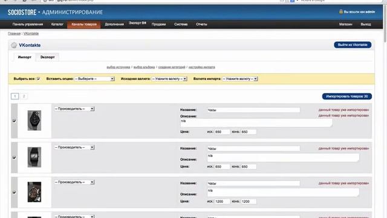Click the VKontakte gear icon beside the heading
387x218 pixels.
point(14,45)
